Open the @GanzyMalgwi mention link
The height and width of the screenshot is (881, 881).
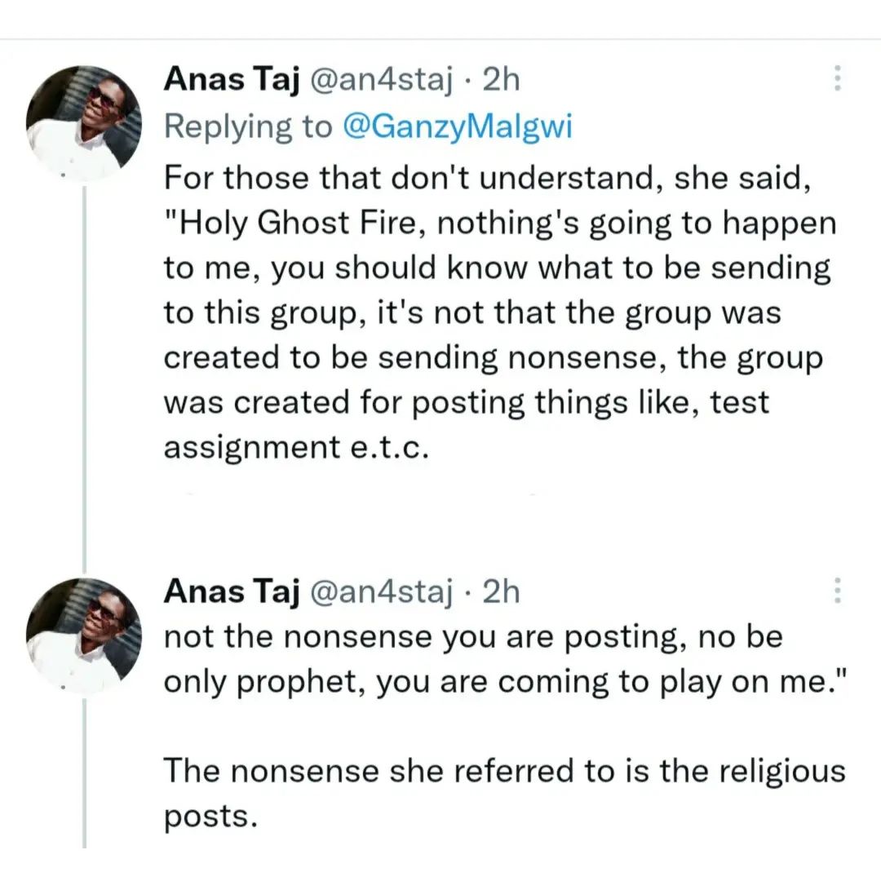coord(458,126)
